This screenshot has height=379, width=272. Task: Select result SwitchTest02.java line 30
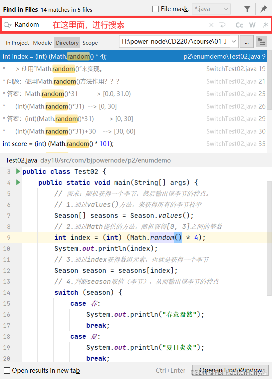coord(134,131)
